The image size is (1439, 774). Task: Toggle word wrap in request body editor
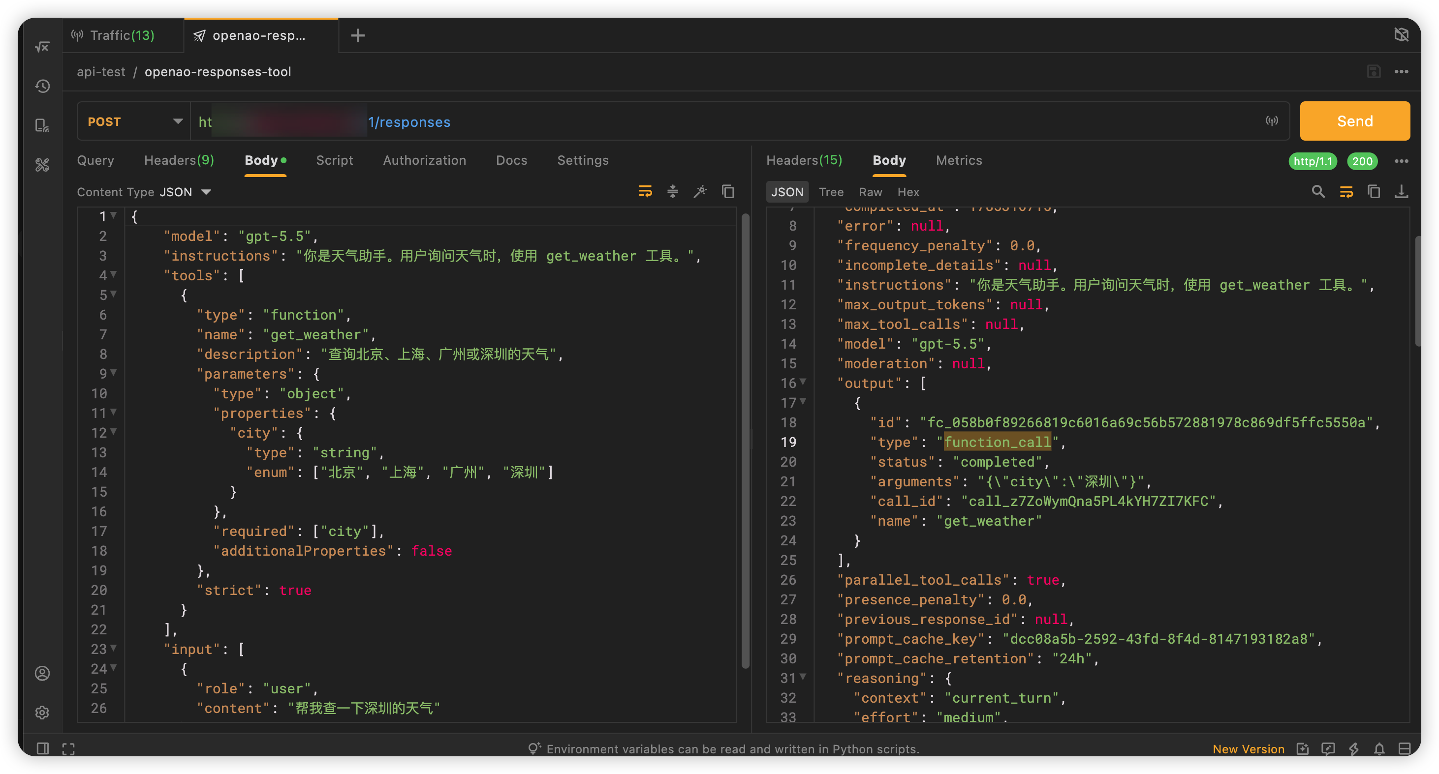645,191
